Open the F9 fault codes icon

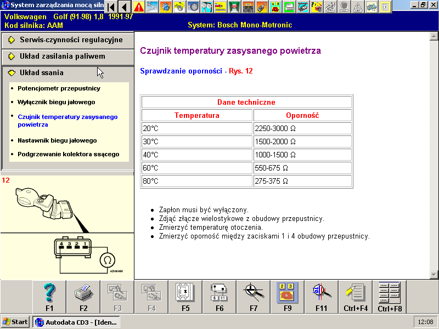[x=288, y=297]
